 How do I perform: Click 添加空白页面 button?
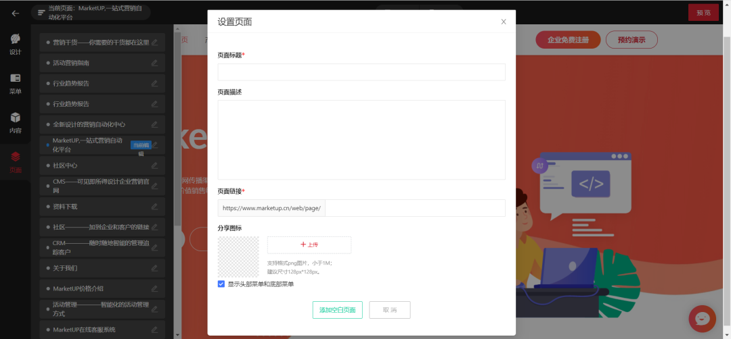pos(338,310)
